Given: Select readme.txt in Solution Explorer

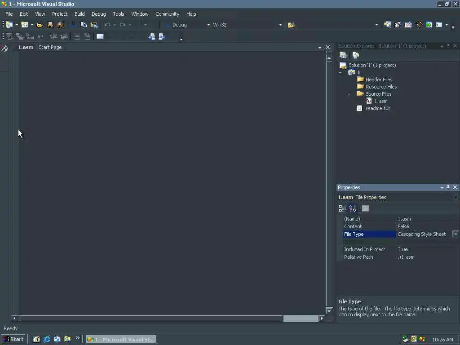Looking at the screenshot, I should (x=377, y=109).
